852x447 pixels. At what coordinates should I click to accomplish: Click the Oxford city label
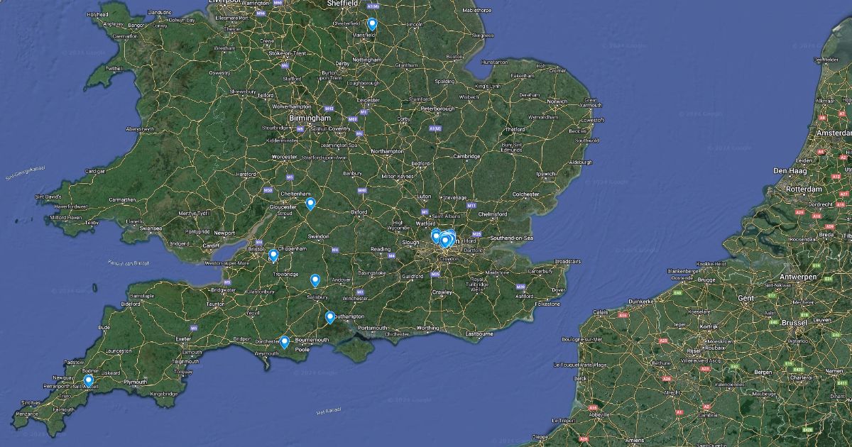(359, 211)
